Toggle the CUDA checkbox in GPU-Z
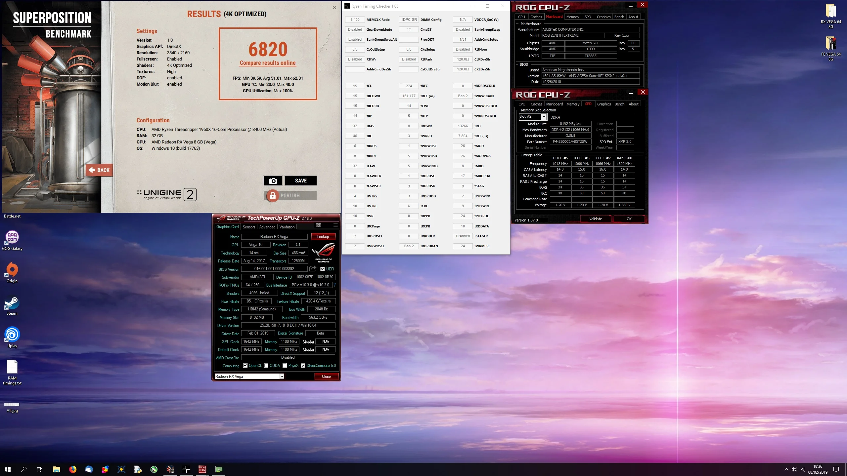Image resolution: width=847 pixels, height=476 pixels. (266, 366)
